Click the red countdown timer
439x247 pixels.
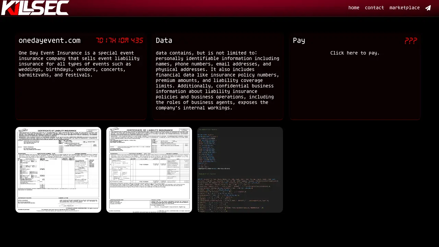click(x=119, y=40)
